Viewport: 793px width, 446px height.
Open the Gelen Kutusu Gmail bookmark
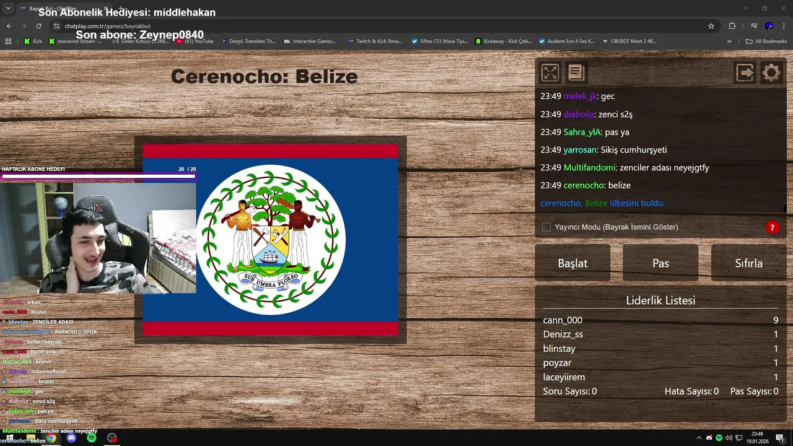coord(140,42)
